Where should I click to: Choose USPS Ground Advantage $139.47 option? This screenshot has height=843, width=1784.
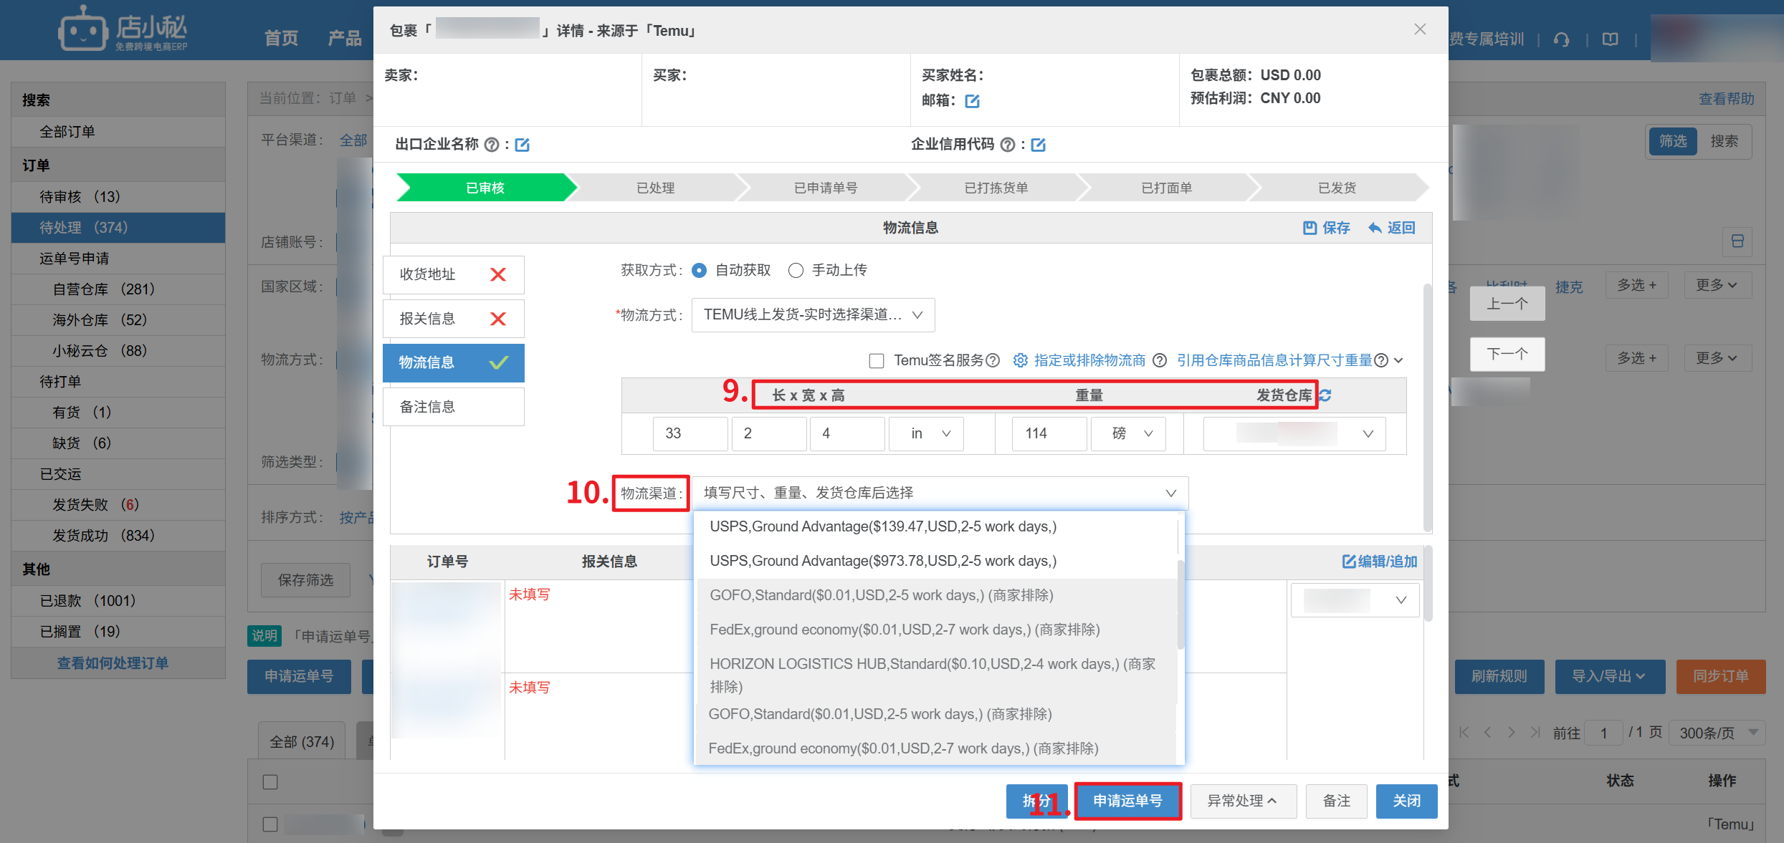coord(883,526)
